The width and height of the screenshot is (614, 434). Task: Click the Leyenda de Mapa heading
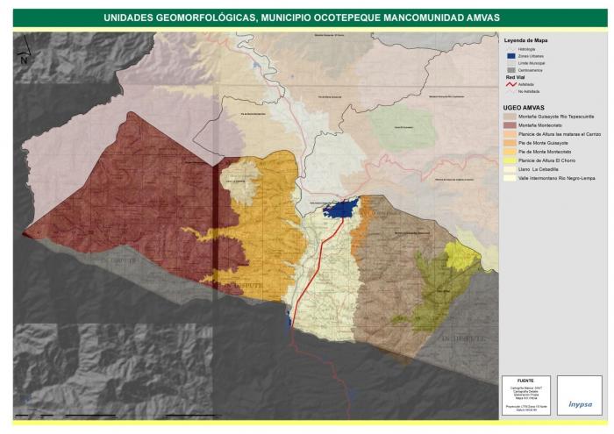(526, 40)
